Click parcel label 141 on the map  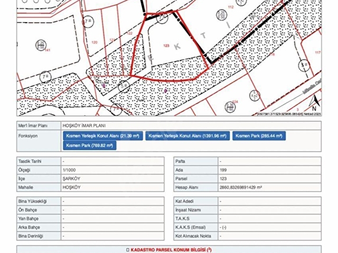pyautogui.click(x=48, y=50)
